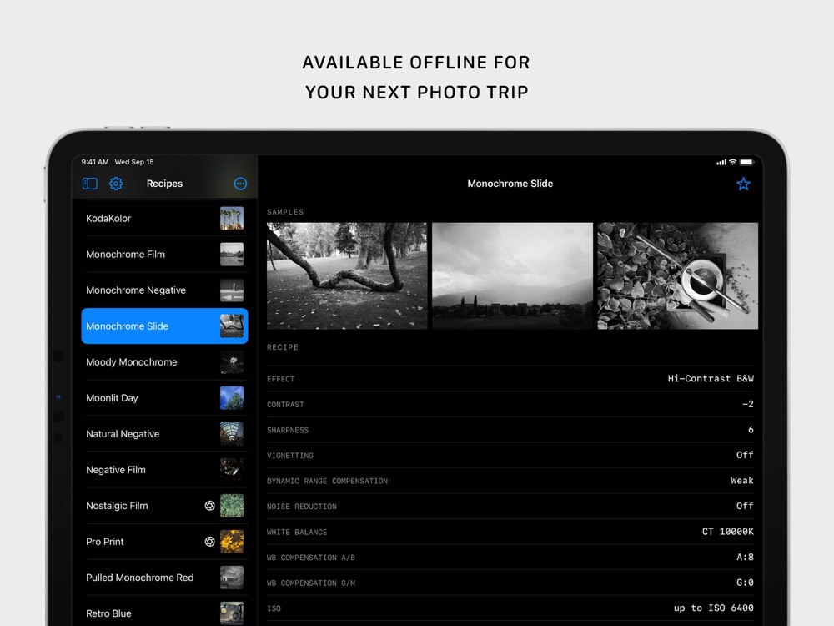Screen dimensions: 834x626
Task: Click Dynamic Range Compensation Weak value
Action: [742, 481]
